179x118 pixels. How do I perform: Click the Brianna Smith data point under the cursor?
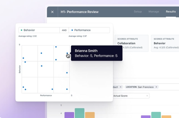(67, 53)
